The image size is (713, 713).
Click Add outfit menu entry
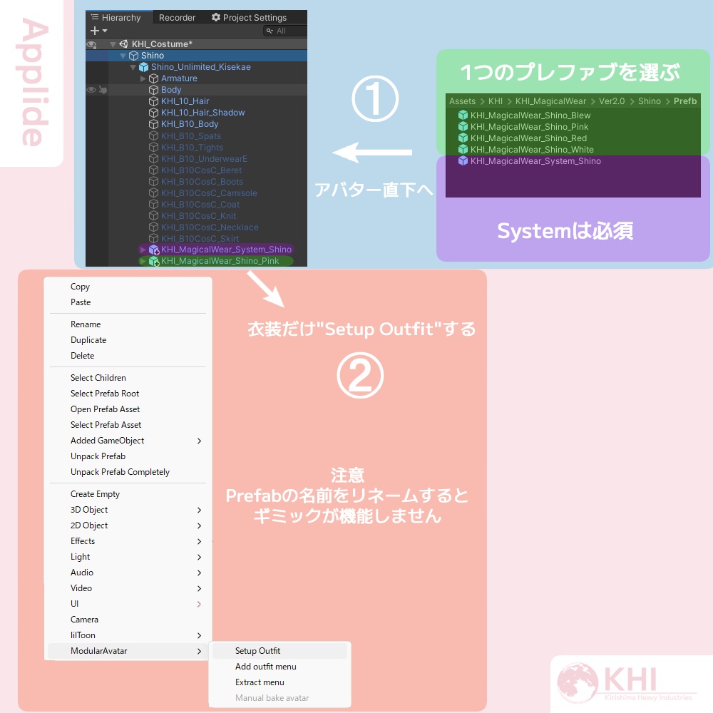point(279,667)
